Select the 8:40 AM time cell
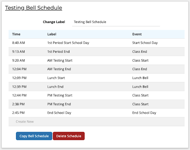Screen dimensions: 190x150 pos(19,43)
